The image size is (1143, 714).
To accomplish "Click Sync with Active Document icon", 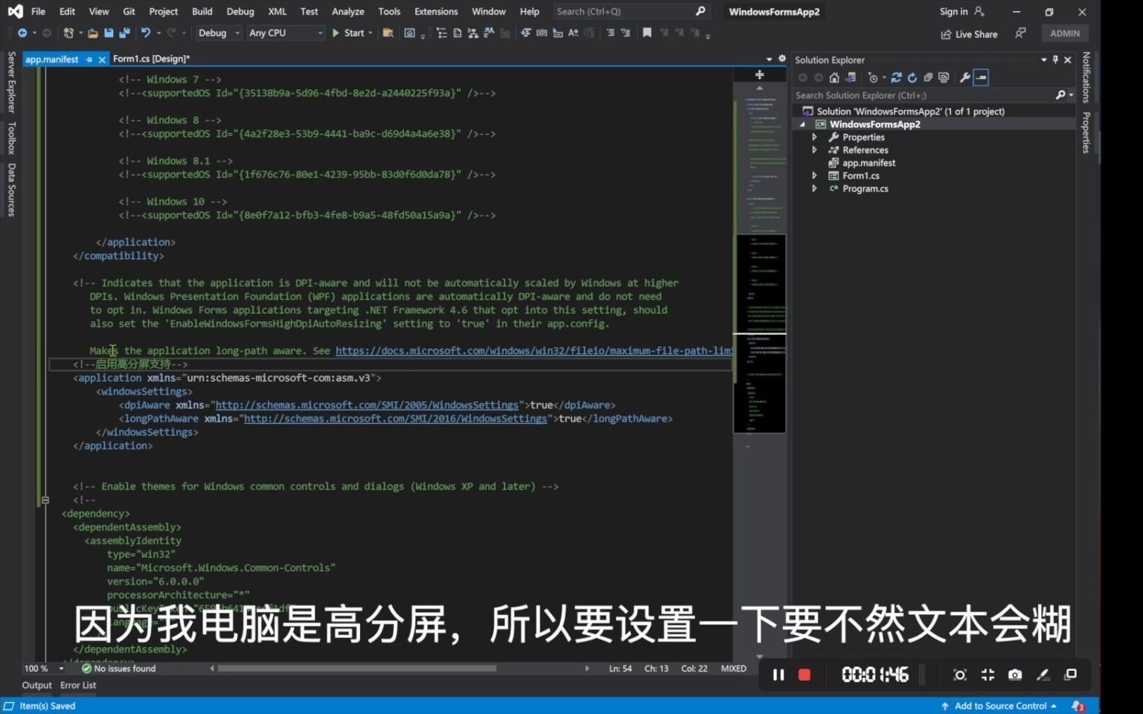I will point(897,77).
